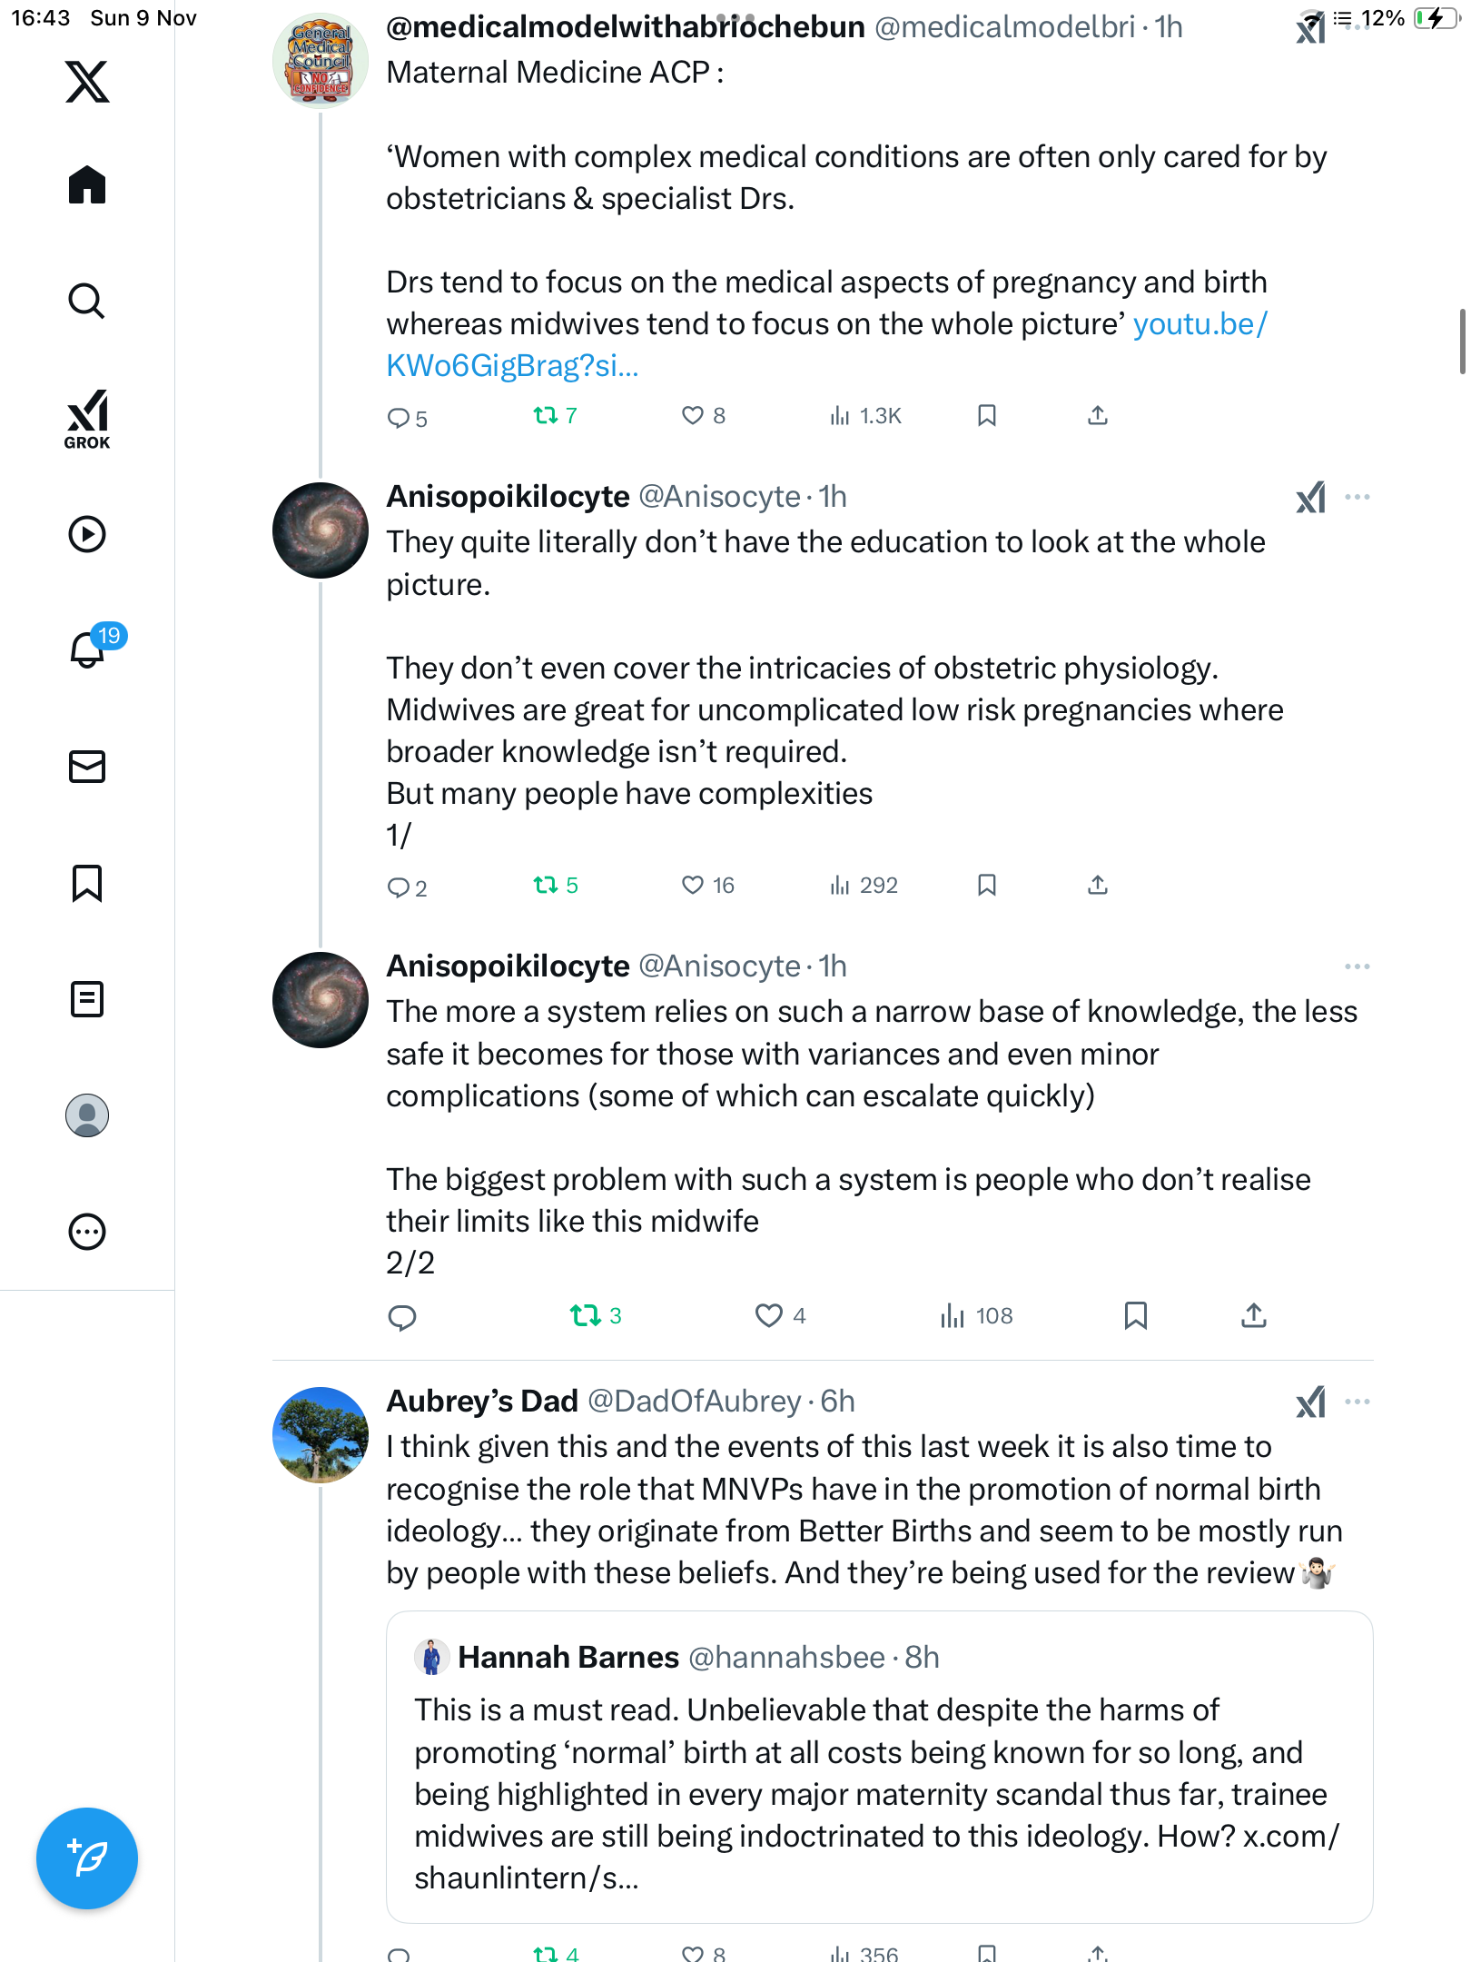Go to Home via house icon
1471x1962 pixels.
(x=87, y=185)
